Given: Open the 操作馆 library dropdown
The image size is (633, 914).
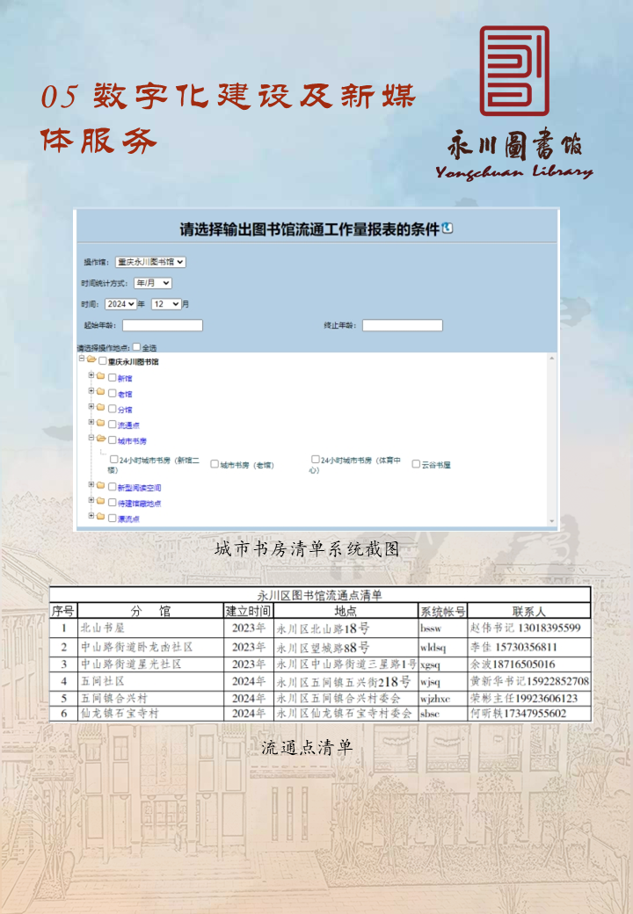Looking at the screenshot, I should pyautogui.click(x=150, y=262).
